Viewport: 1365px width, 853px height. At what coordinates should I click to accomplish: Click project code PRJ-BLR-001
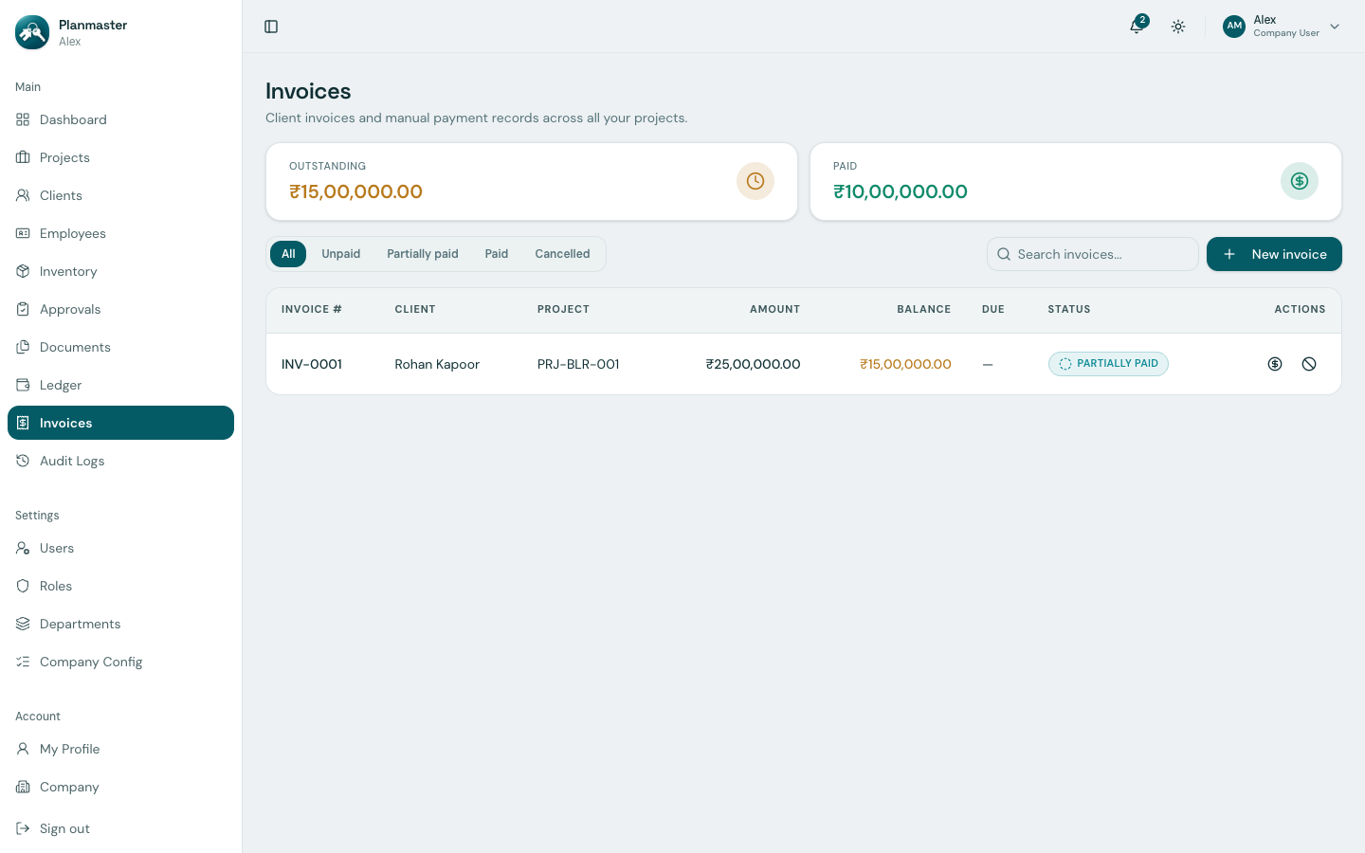point(578,364)
